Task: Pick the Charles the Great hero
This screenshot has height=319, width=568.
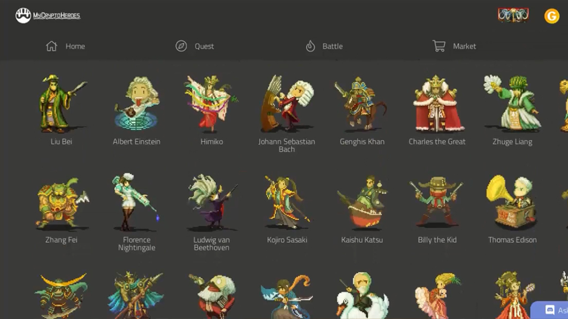Action: click(x=437, y=104)
